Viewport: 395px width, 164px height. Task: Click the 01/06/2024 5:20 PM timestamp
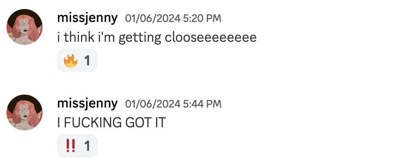tap(173, 19)
